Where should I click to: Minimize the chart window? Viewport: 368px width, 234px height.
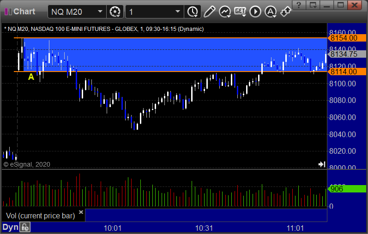[327, 5]
